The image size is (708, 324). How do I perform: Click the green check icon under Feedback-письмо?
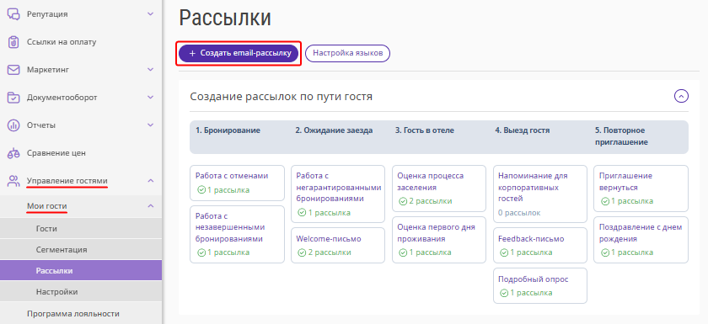[x=504, y=252]
